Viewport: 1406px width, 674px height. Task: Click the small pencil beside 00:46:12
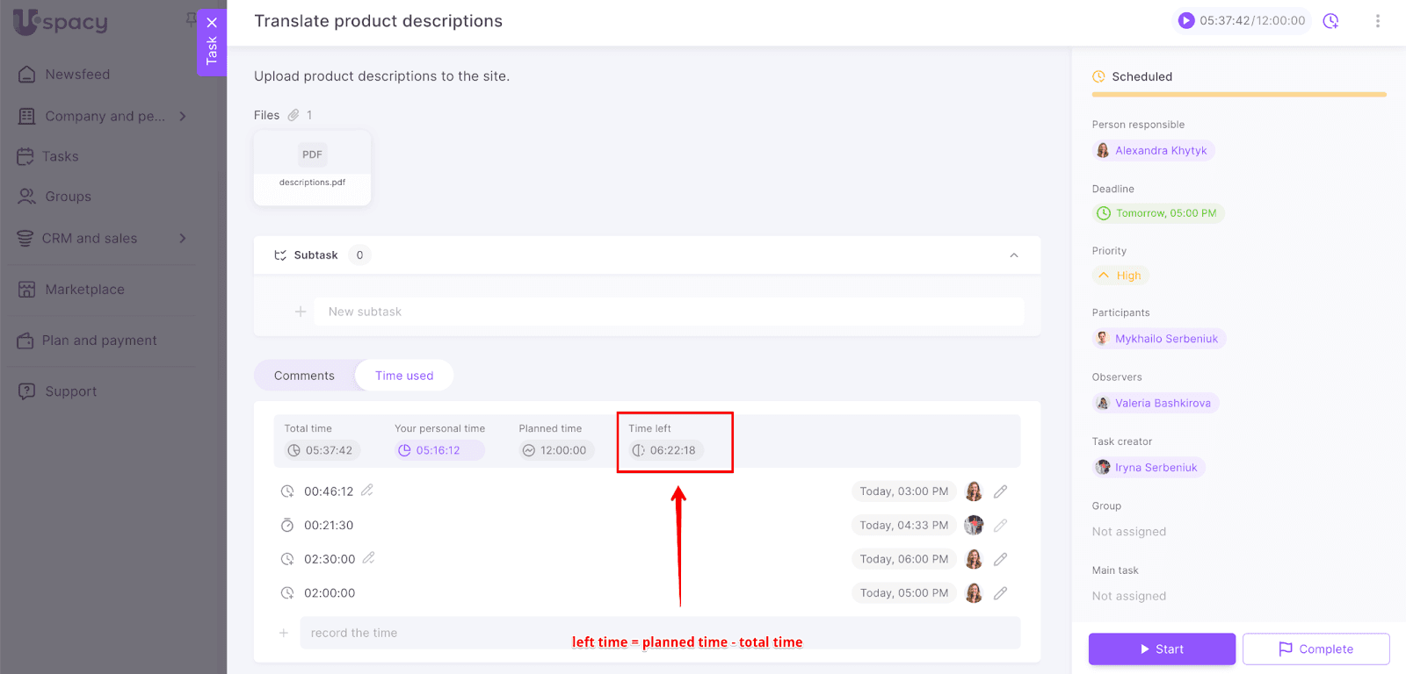click(x=367, y=490)
